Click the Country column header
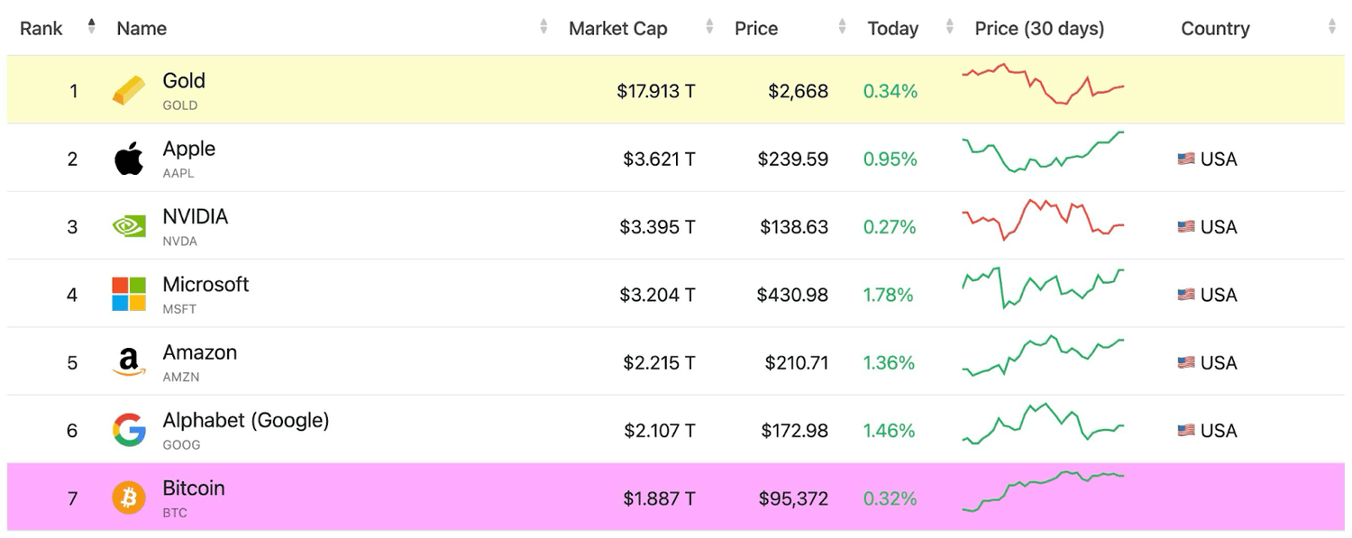The width and height of the screenshot is (1352, 538). point(1215,28)
